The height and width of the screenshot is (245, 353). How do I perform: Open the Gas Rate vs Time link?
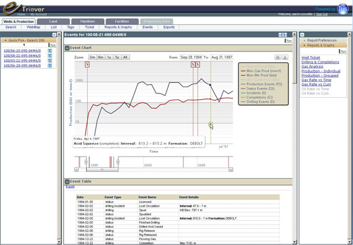(316, 80)
